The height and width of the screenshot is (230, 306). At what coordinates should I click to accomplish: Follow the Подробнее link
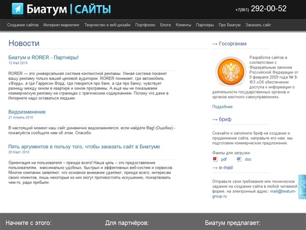point(222,107)
